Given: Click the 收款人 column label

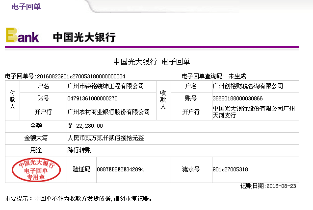Looking at the screenshot, I should point(163,100).
